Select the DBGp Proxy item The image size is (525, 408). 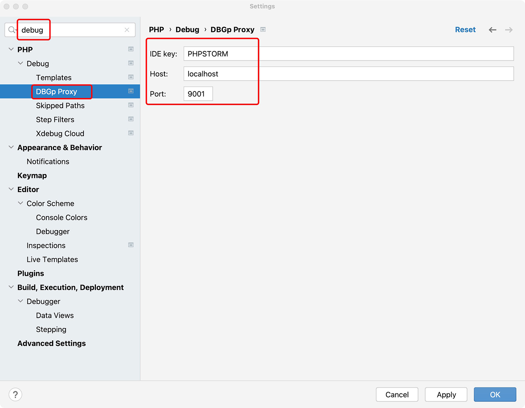click(x=57, y=91)
